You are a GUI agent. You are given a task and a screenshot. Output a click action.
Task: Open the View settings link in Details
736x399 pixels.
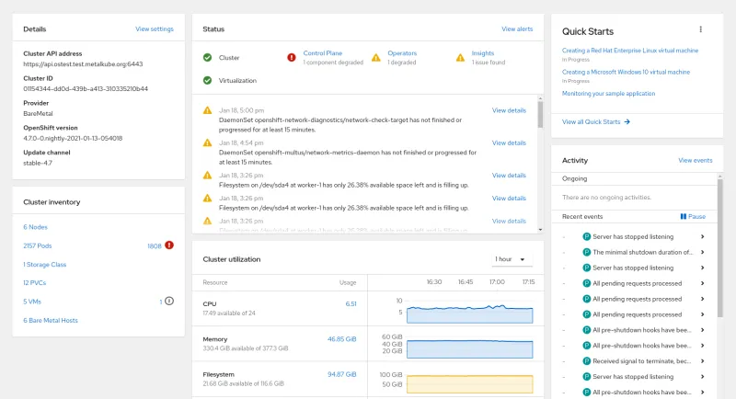click(154, 29)
